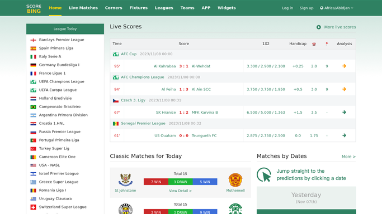Image resolution: width=382 pixels, height=214 pixels.
Task: Click the cursor icon in Matches by Dates
Action: tap(264, 174)
